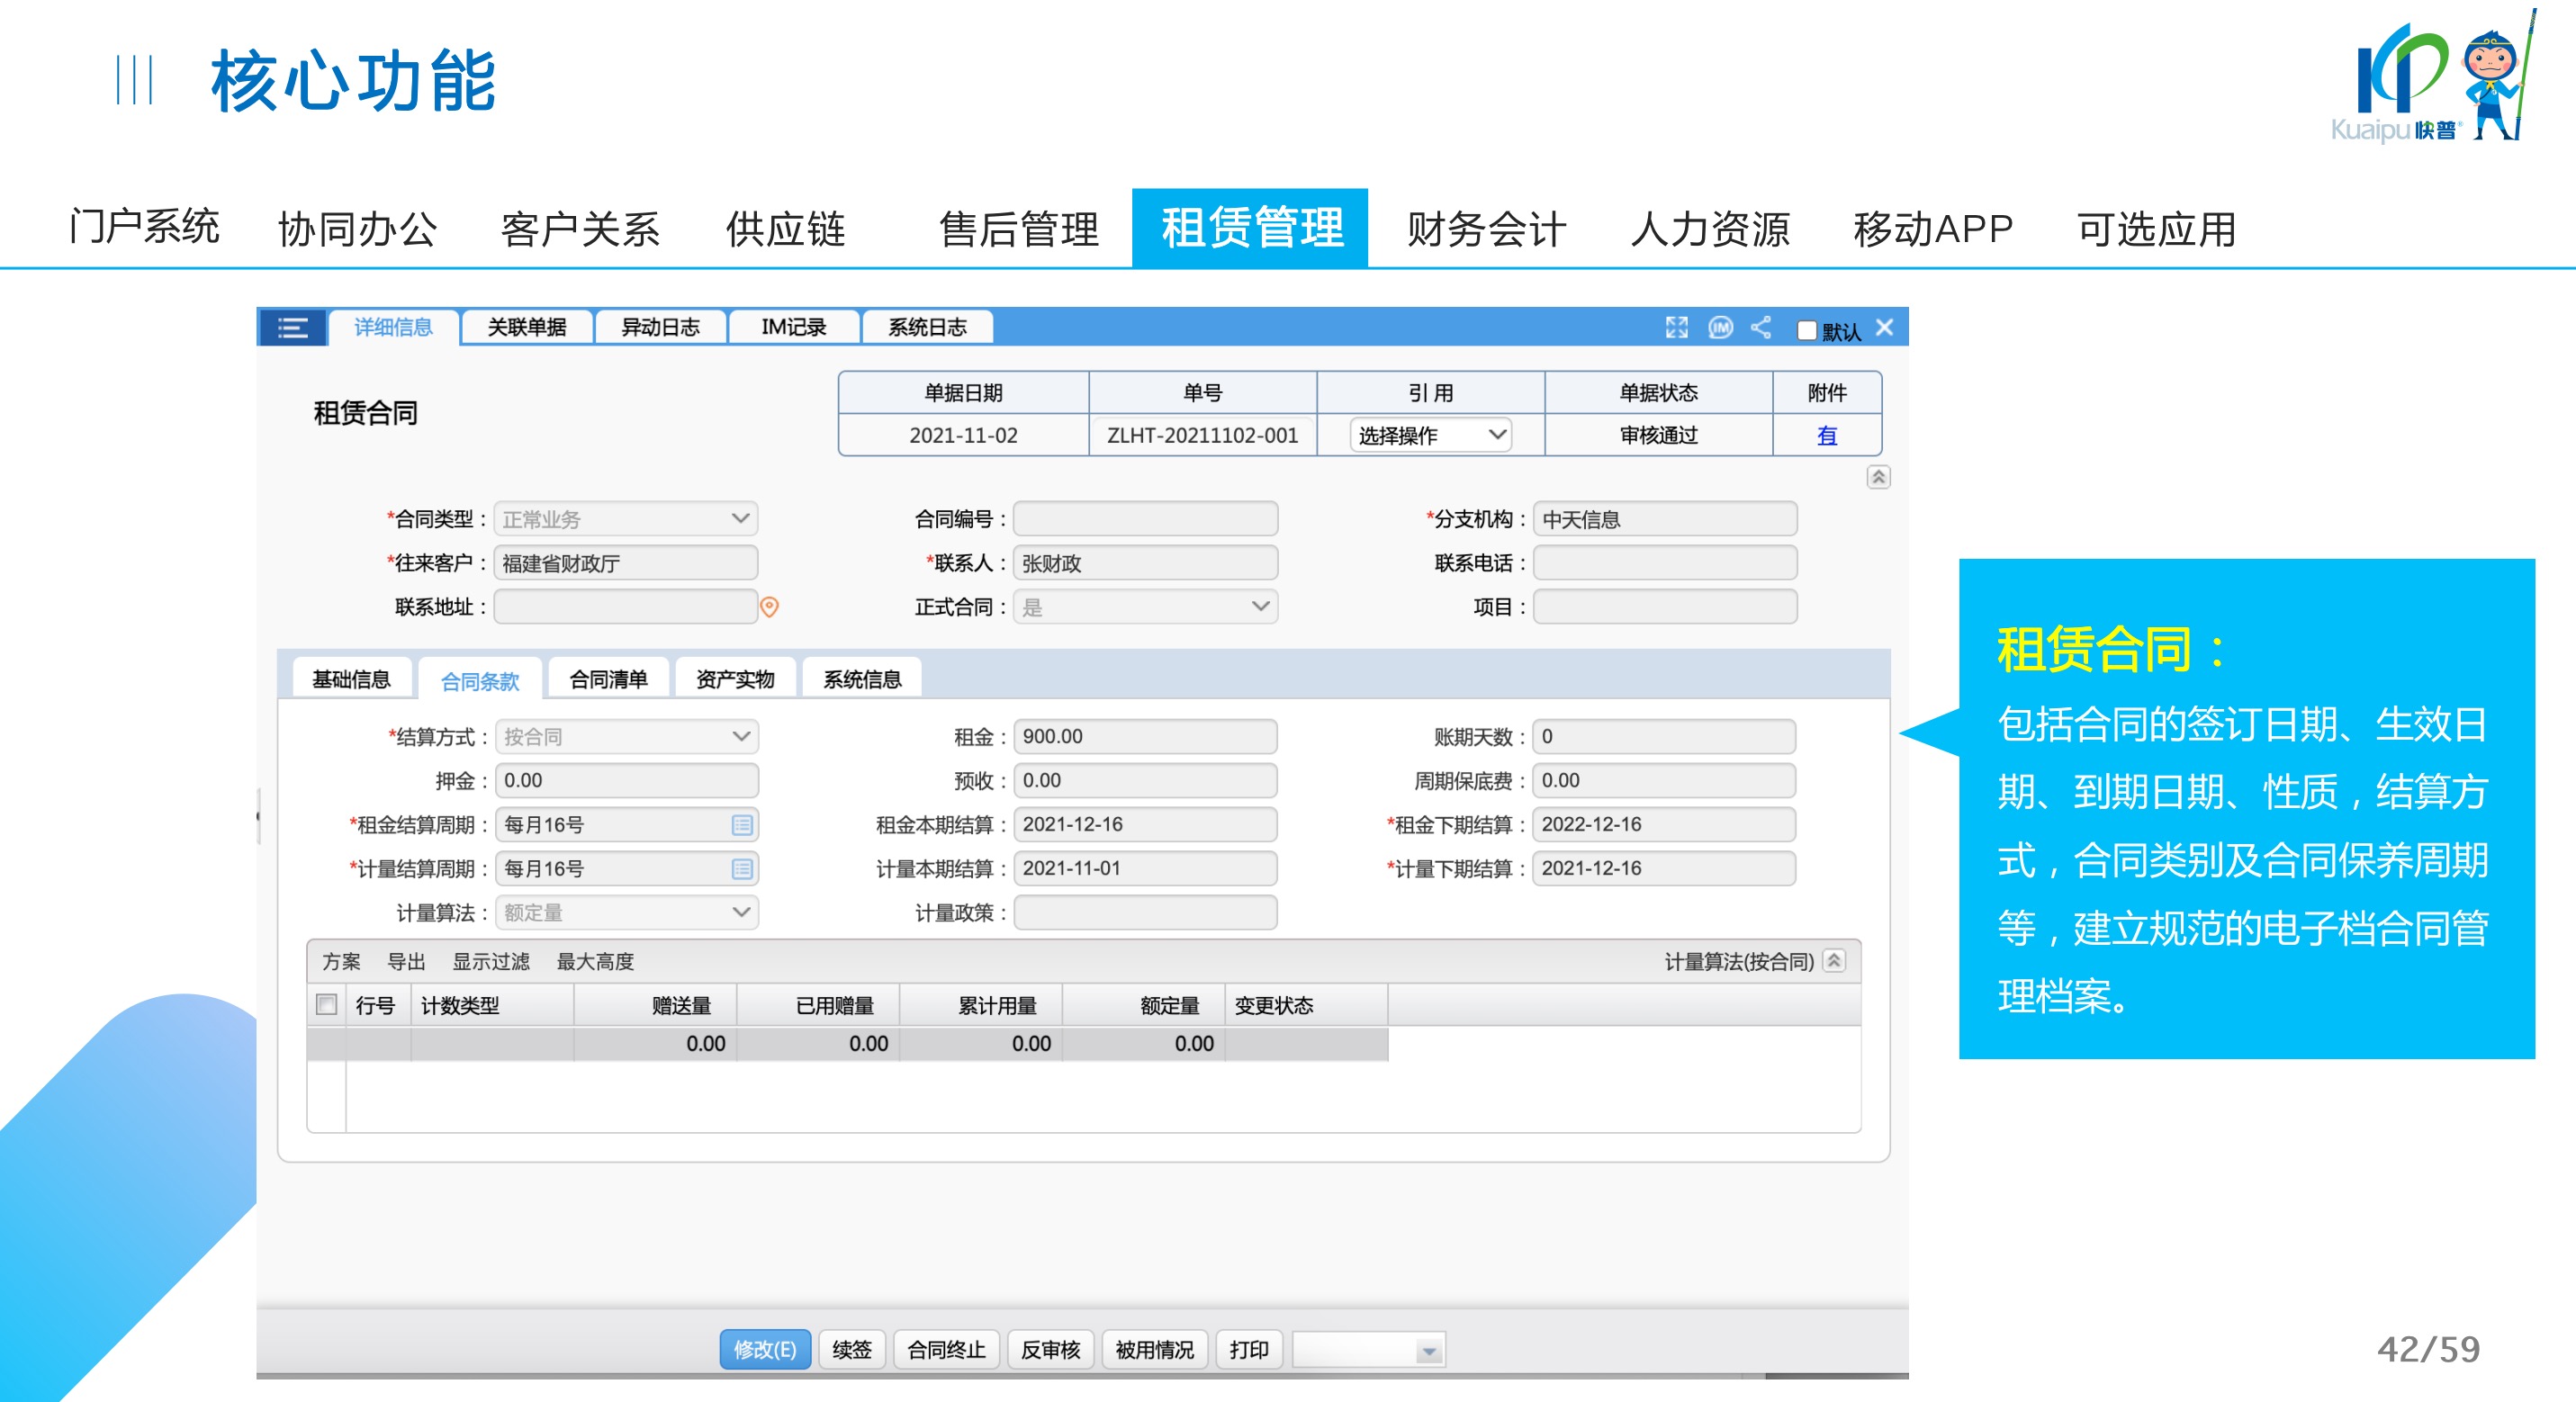Collapse header section with double-chevron icon

point(1878,477)
